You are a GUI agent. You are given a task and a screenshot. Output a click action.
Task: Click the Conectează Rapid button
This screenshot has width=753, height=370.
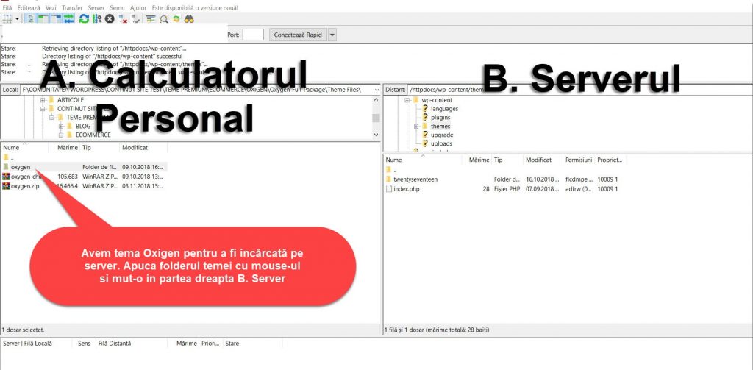click(x=297, y=35)
